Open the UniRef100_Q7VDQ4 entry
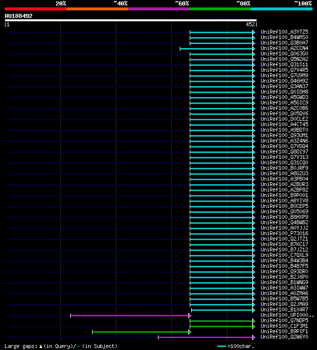 pos(284,146)
